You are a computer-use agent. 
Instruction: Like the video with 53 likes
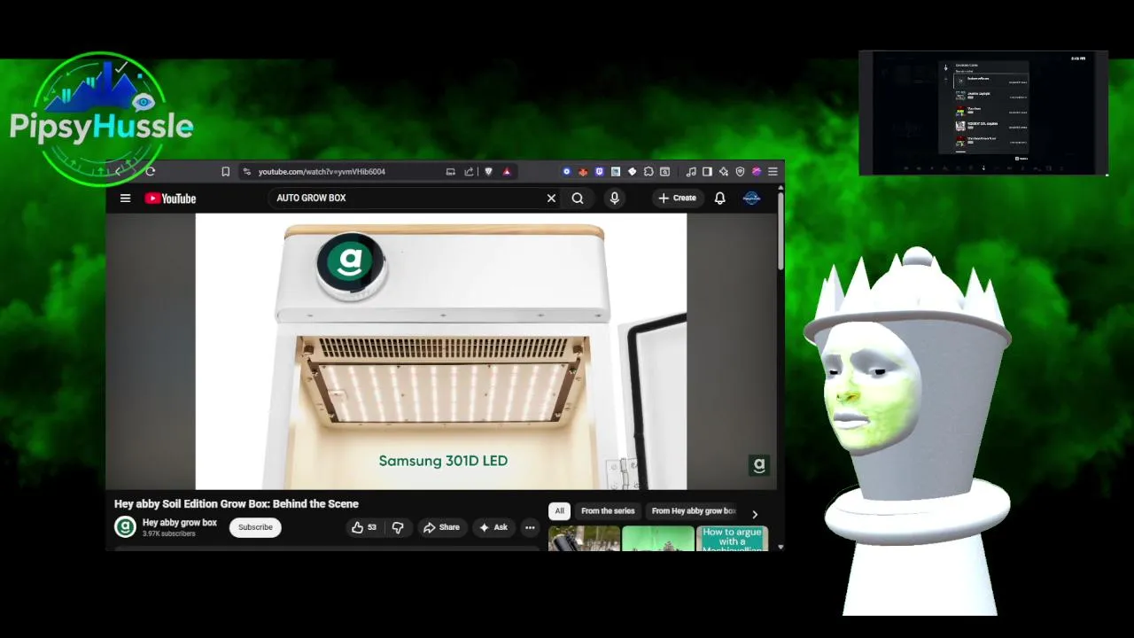point(364,527)
